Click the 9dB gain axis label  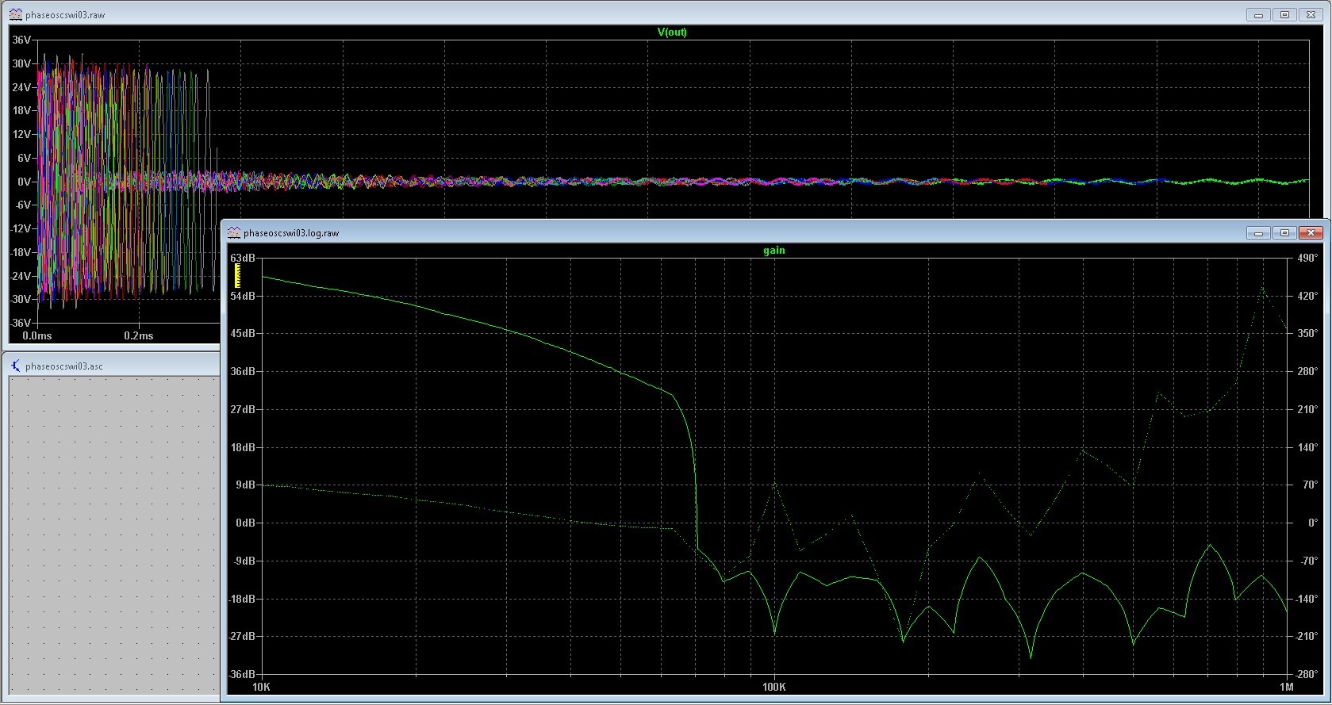(x=245, y=485)
